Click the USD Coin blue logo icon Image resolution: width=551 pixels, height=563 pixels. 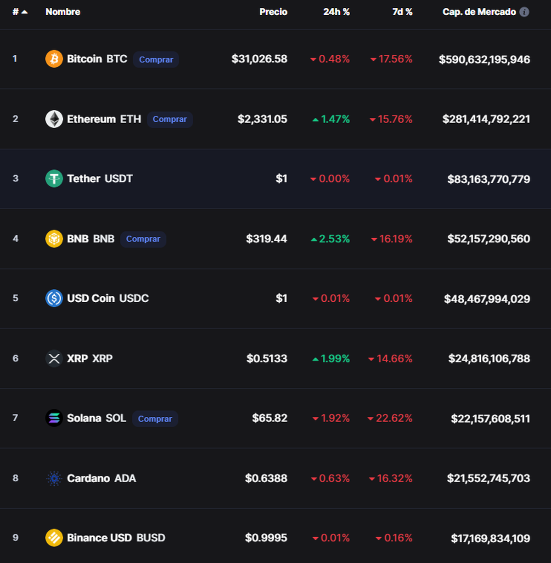point(54,299)
